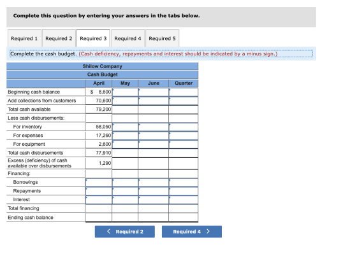Click April Interest field
Screen dimensions: 357x254
tap(99, 200)
